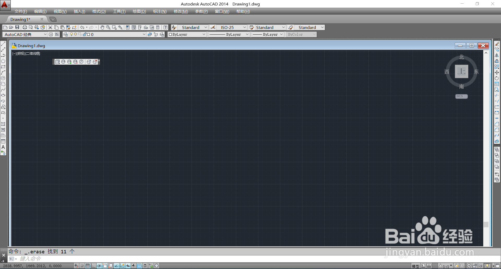This screenshot has height=269, width=501.
Task: Toggle Transparency display in status bar
Action: pos(139,266)
